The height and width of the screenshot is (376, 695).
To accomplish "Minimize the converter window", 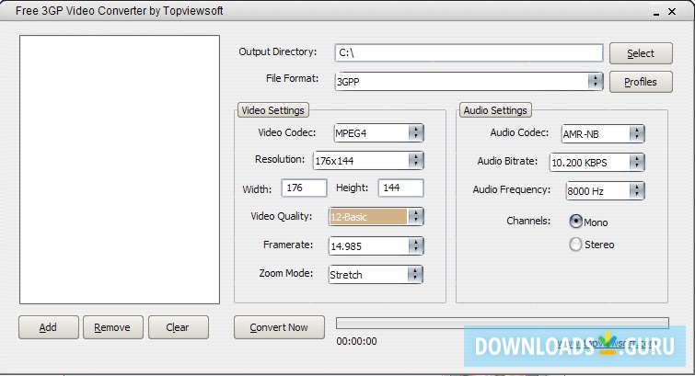I will click(656, 13).
